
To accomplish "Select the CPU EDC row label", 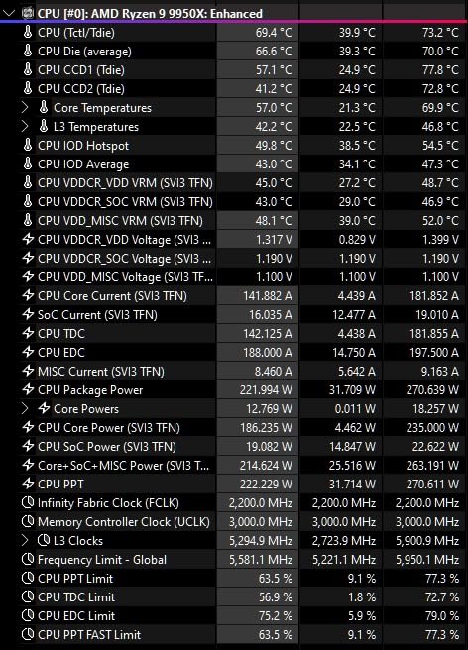I will (61, 353).
